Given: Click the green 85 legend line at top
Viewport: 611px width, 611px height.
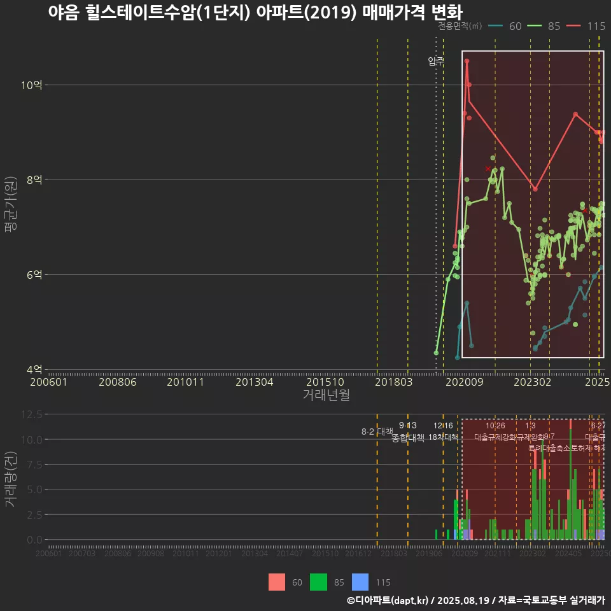Looking at the screenshot, I should [x=534, y=26].
